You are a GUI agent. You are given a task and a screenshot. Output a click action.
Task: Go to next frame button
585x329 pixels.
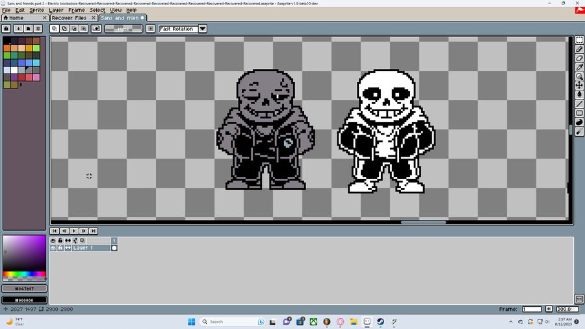tap(84, 231)
